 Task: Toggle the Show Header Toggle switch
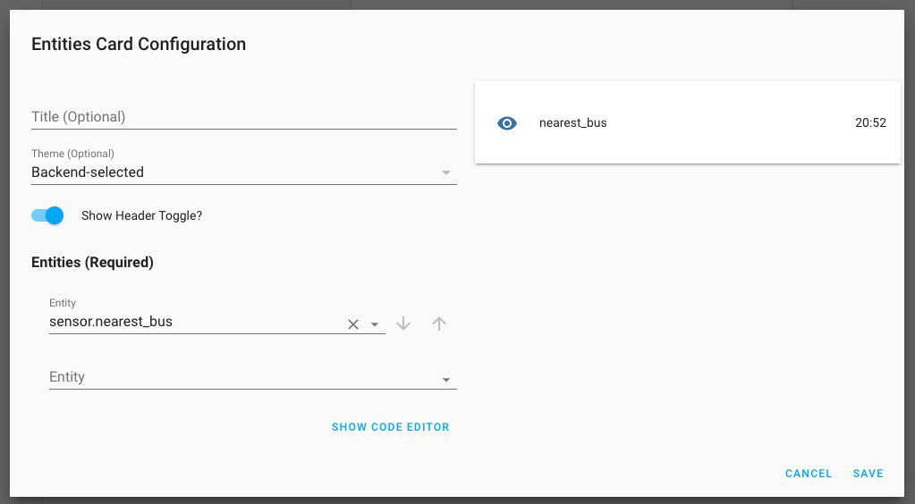47,215
